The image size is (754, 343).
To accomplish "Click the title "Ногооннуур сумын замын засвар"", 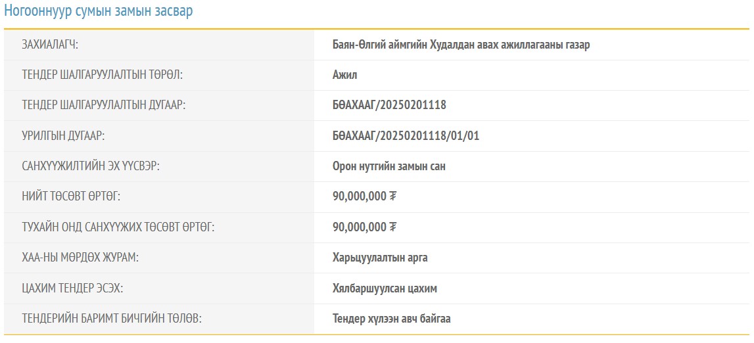I will 99,12.
